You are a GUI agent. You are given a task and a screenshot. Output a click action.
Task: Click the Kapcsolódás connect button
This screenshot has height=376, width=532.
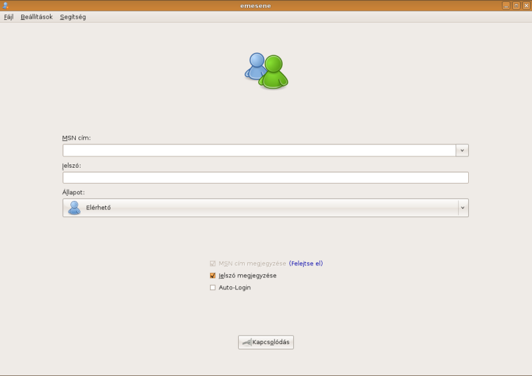coord(266,342)
